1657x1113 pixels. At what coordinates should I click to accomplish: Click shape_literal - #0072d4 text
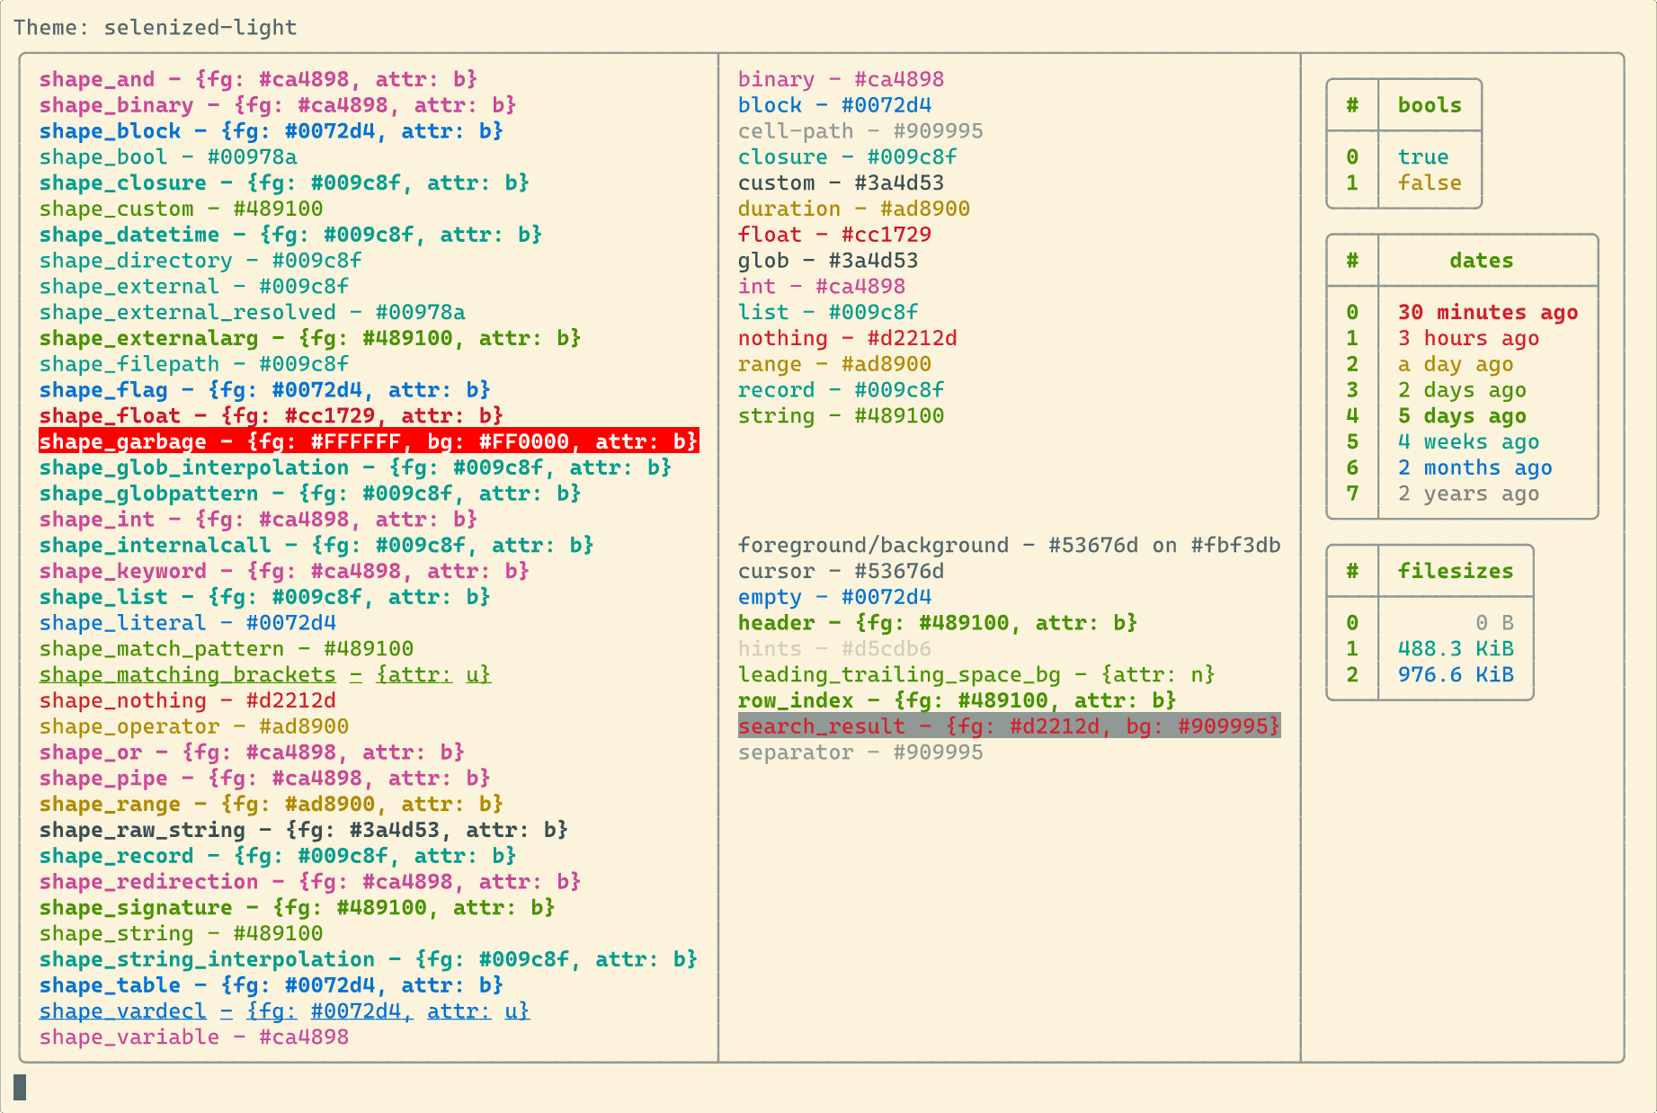tap(188, 624)
